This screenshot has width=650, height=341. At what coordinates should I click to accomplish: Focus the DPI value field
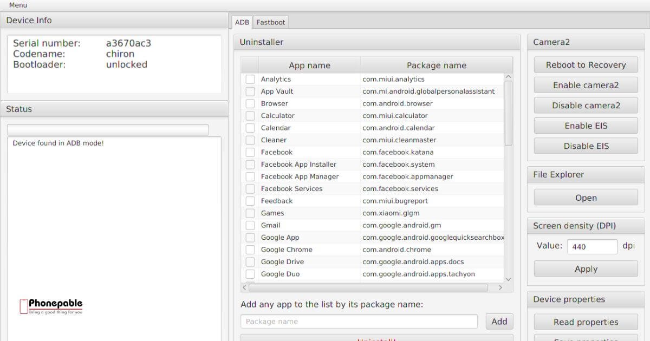pos(592,246)
